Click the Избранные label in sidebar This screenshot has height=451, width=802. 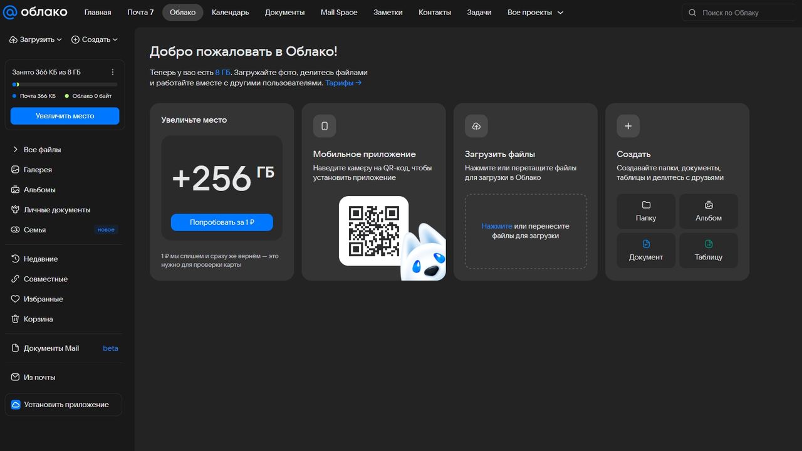click(43, 299)
